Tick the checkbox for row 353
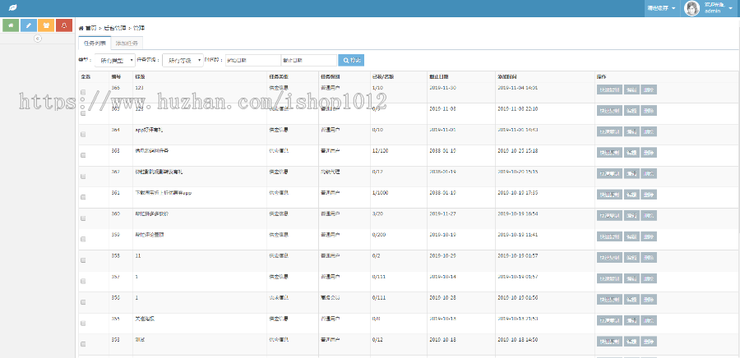This screenshot has width=740, height=358. coord(83,344)
